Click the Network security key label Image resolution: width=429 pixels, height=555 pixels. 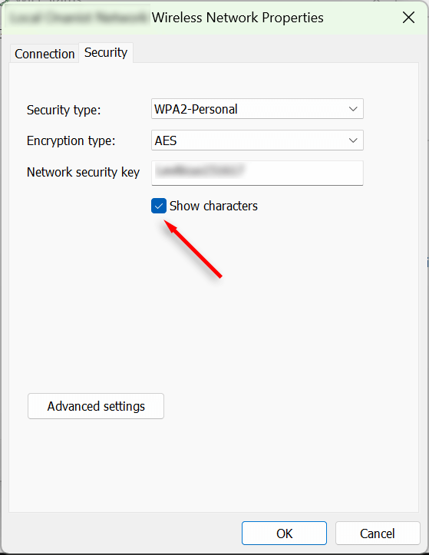[83, 173]
